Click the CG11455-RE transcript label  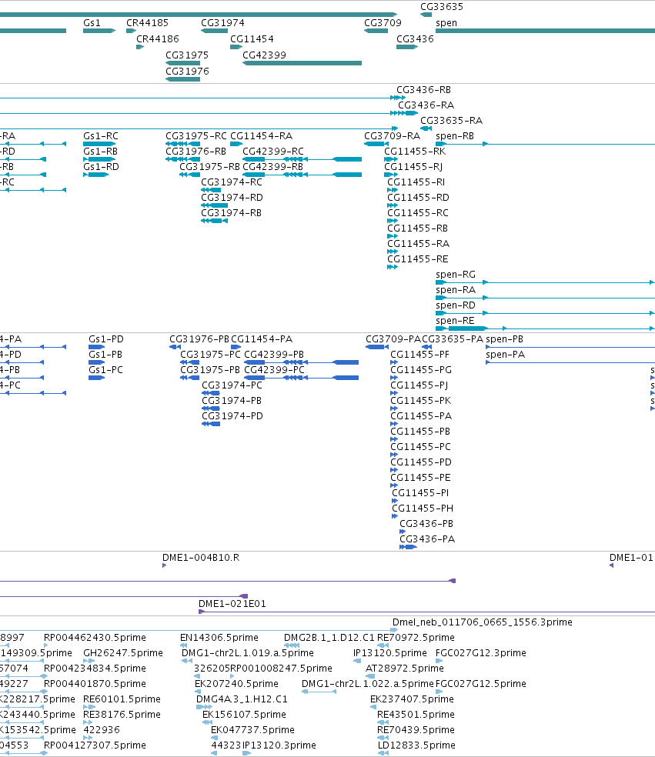click(418, 259)
